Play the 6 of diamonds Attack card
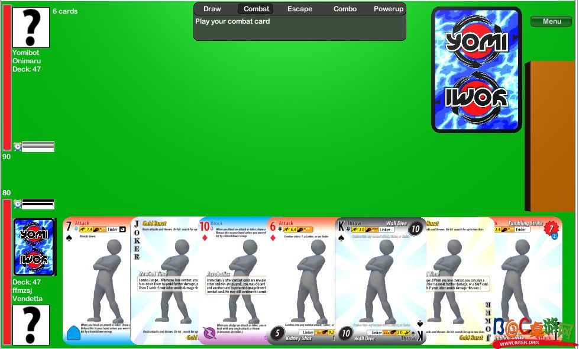This screenshot has height=349, width=579. 301,280
